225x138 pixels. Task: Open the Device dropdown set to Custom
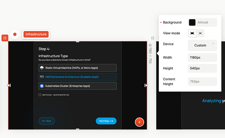pyautogui.click(x=202, y=45)
